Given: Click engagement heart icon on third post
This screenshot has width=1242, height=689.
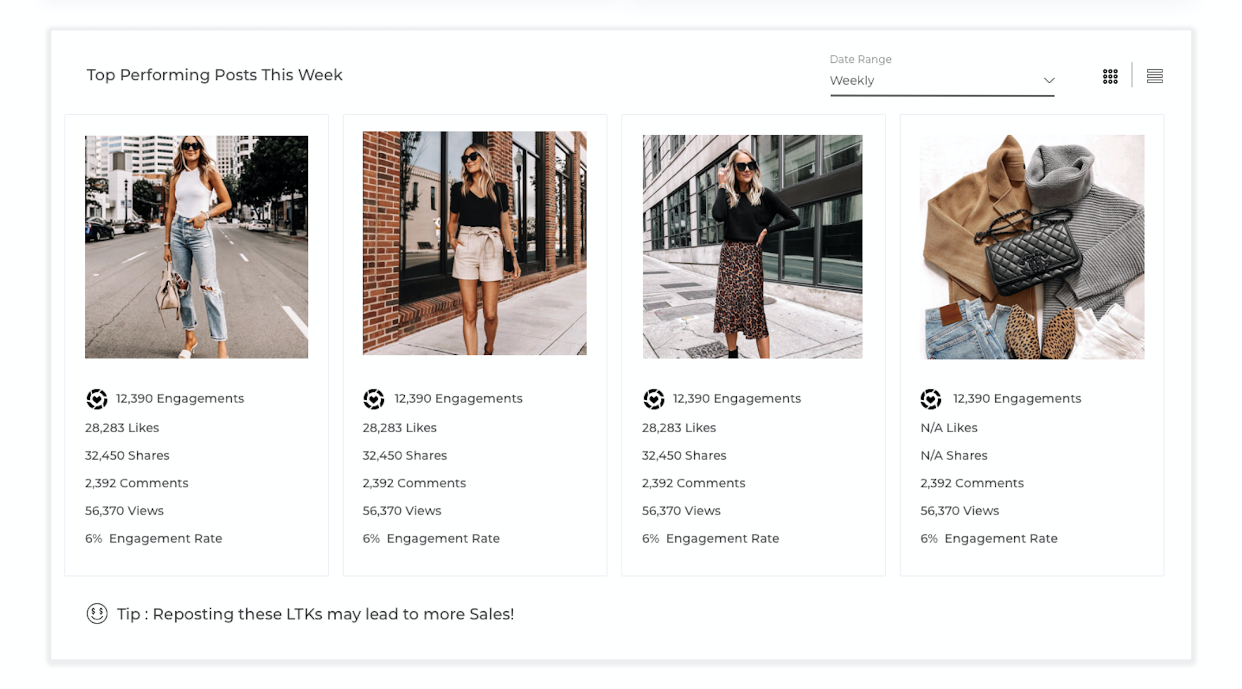Looking at the screenshot, I should coord(653,399).
